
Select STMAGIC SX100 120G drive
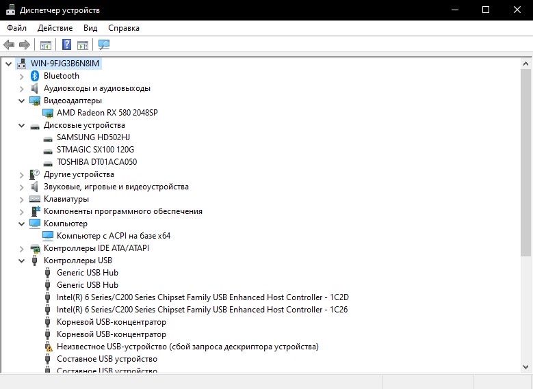tap(96, 150)
